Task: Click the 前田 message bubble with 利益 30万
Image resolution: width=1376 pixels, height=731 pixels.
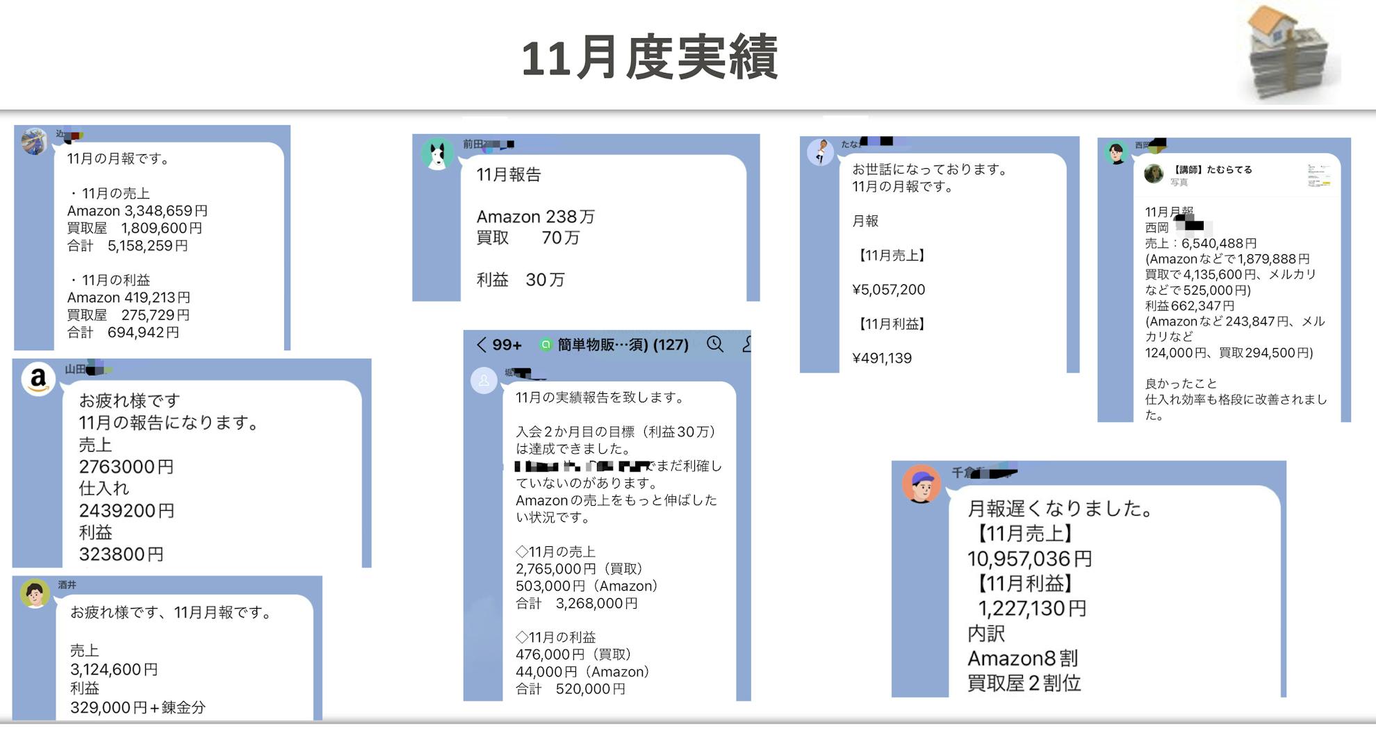Action: [x=603, y=227]
